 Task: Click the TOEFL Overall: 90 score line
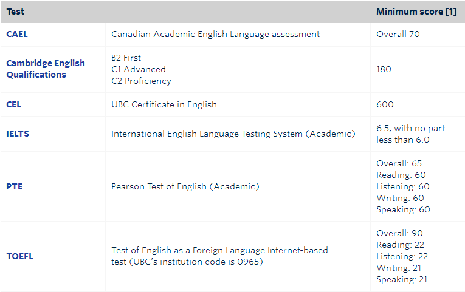[x=399, y=233]
